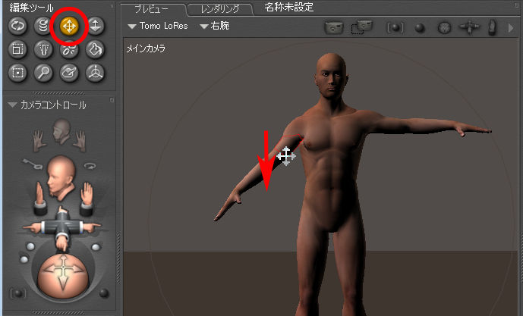Viewport: 523px width, 316px height.
Task: Click the plain sphere icon in document toolbar
Action: click(x=420, y=28)
